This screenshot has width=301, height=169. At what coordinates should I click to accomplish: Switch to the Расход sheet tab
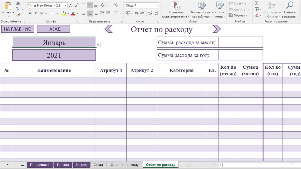(x=81, y=165)
